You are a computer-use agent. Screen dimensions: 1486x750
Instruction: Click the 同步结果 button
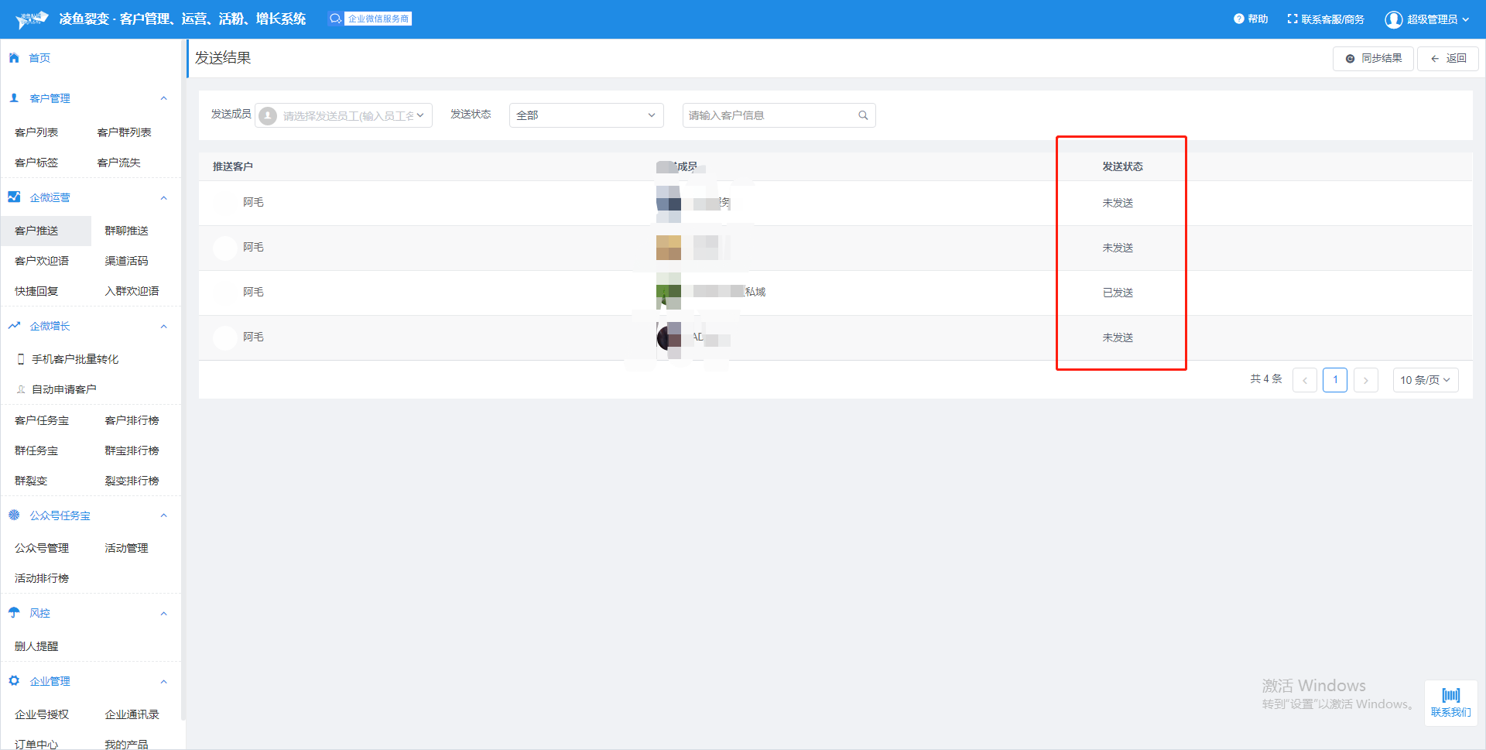[x=1373, y=58]
